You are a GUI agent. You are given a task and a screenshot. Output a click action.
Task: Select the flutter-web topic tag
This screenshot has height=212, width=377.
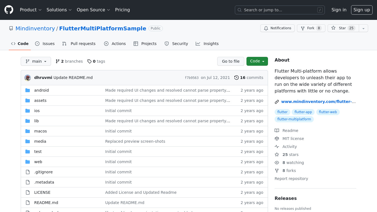328,112
